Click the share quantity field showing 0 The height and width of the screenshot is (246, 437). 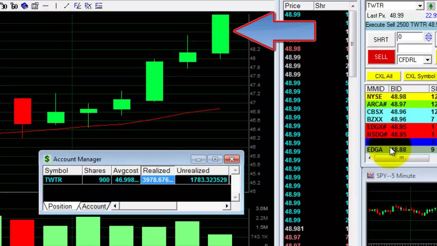coord(410,37)
